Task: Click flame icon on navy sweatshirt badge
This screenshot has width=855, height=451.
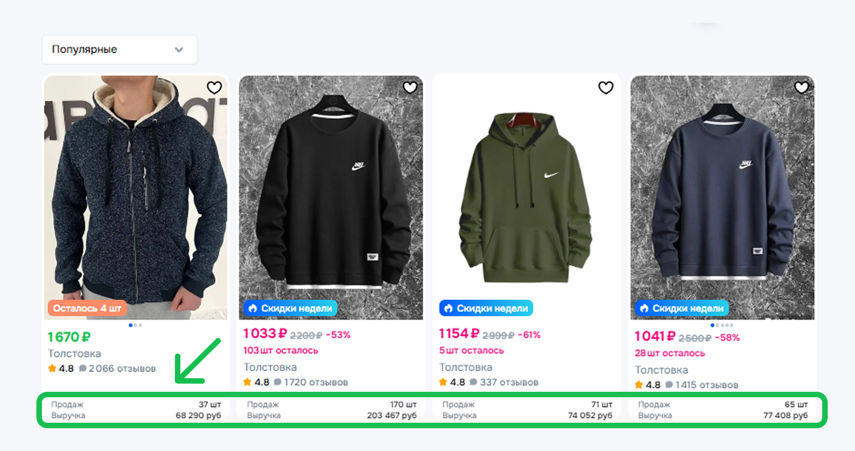Action: tap(644, 308)
